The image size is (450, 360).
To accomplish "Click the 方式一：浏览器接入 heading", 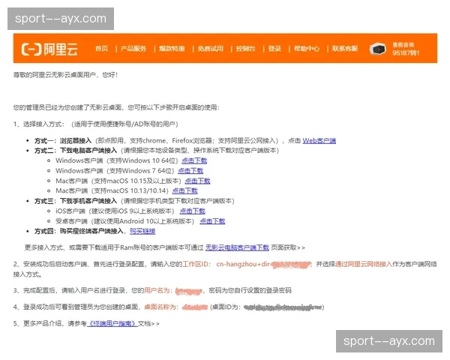I will (63, 141).
